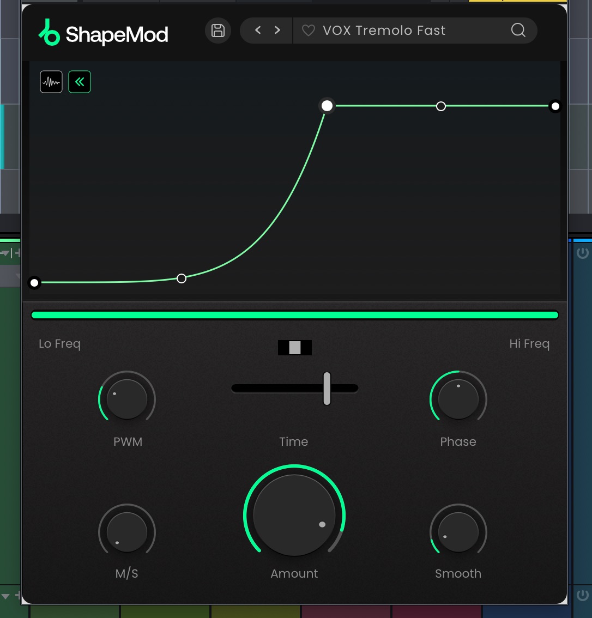Toggle the waveform display icon
The width and height of the screenshot is (592, 618).
(51, 82)
